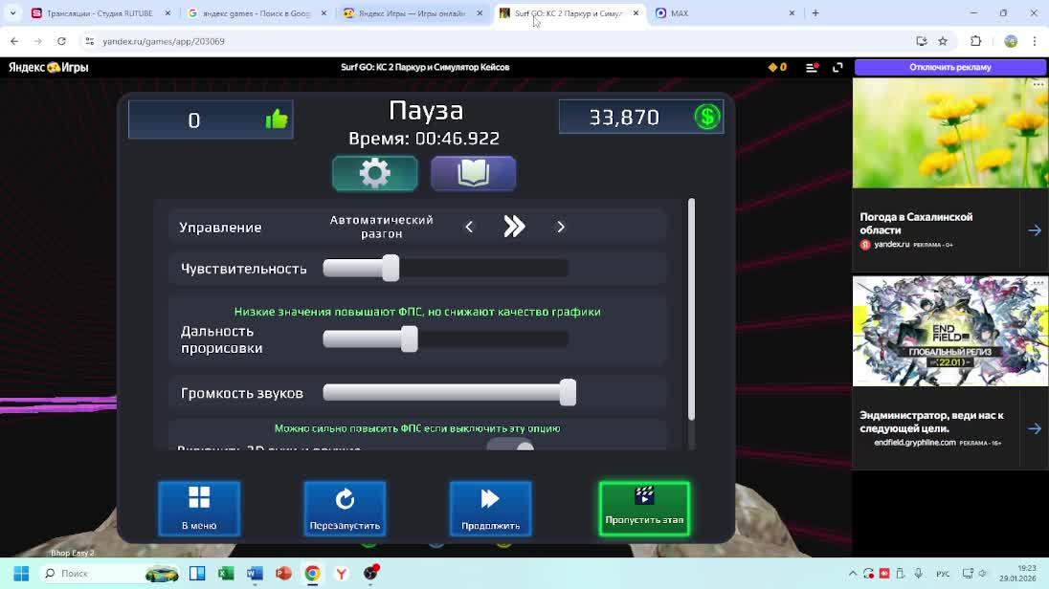Screen dimensions: 1049x589
Task: Click the yellow flowers ad image
Action: click(950, 133)
